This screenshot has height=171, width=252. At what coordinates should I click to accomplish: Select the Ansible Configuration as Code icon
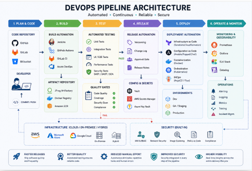[x=169, y=52]
